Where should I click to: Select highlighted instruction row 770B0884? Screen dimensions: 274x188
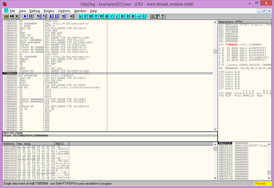coord(108,73)
